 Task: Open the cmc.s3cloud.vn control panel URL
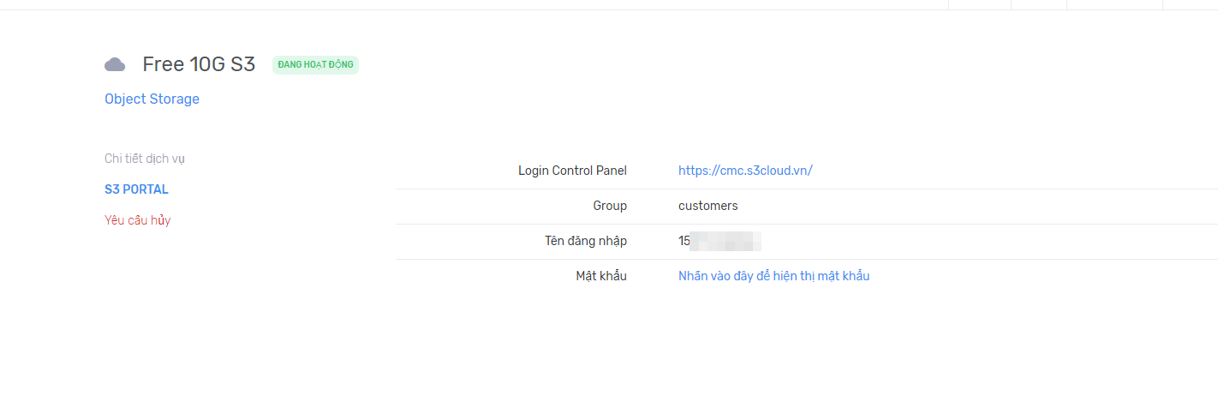[744, 171]
